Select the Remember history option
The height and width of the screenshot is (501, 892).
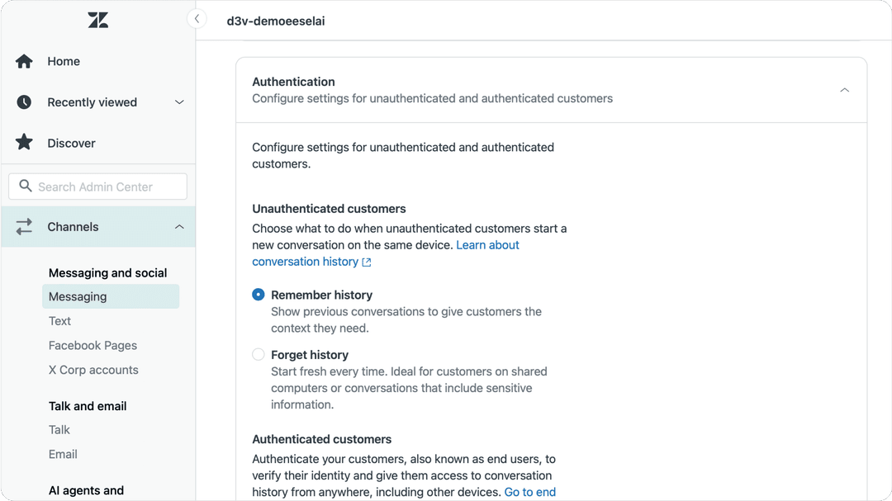[258, 294]
